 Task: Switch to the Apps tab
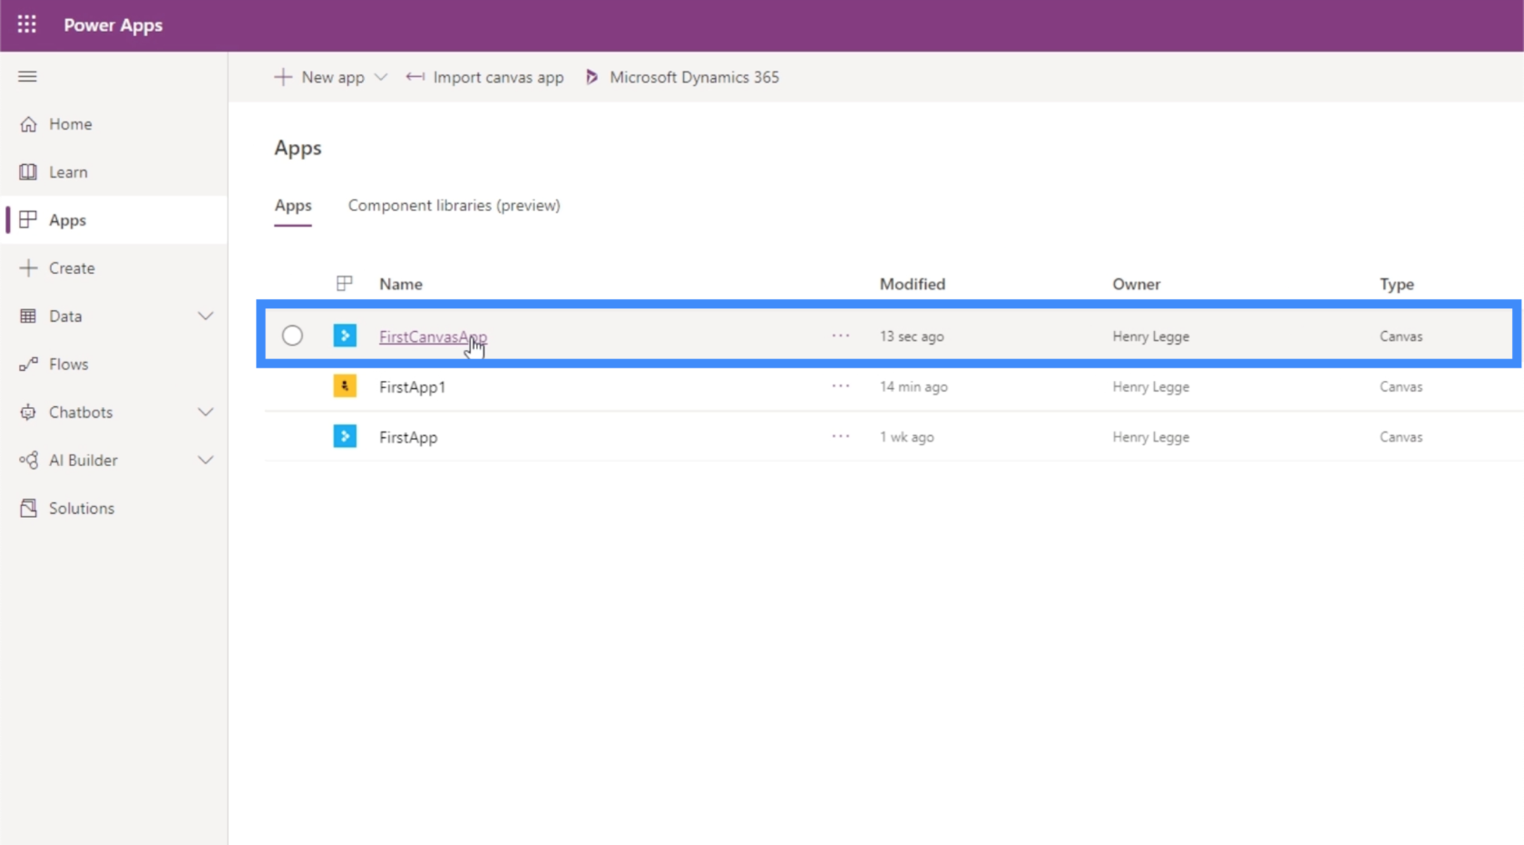point(293,206)
